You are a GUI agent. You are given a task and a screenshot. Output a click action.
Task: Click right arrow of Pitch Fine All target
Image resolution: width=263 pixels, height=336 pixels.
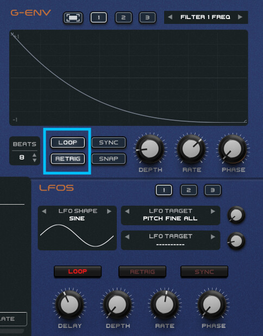tap(213, 211)
